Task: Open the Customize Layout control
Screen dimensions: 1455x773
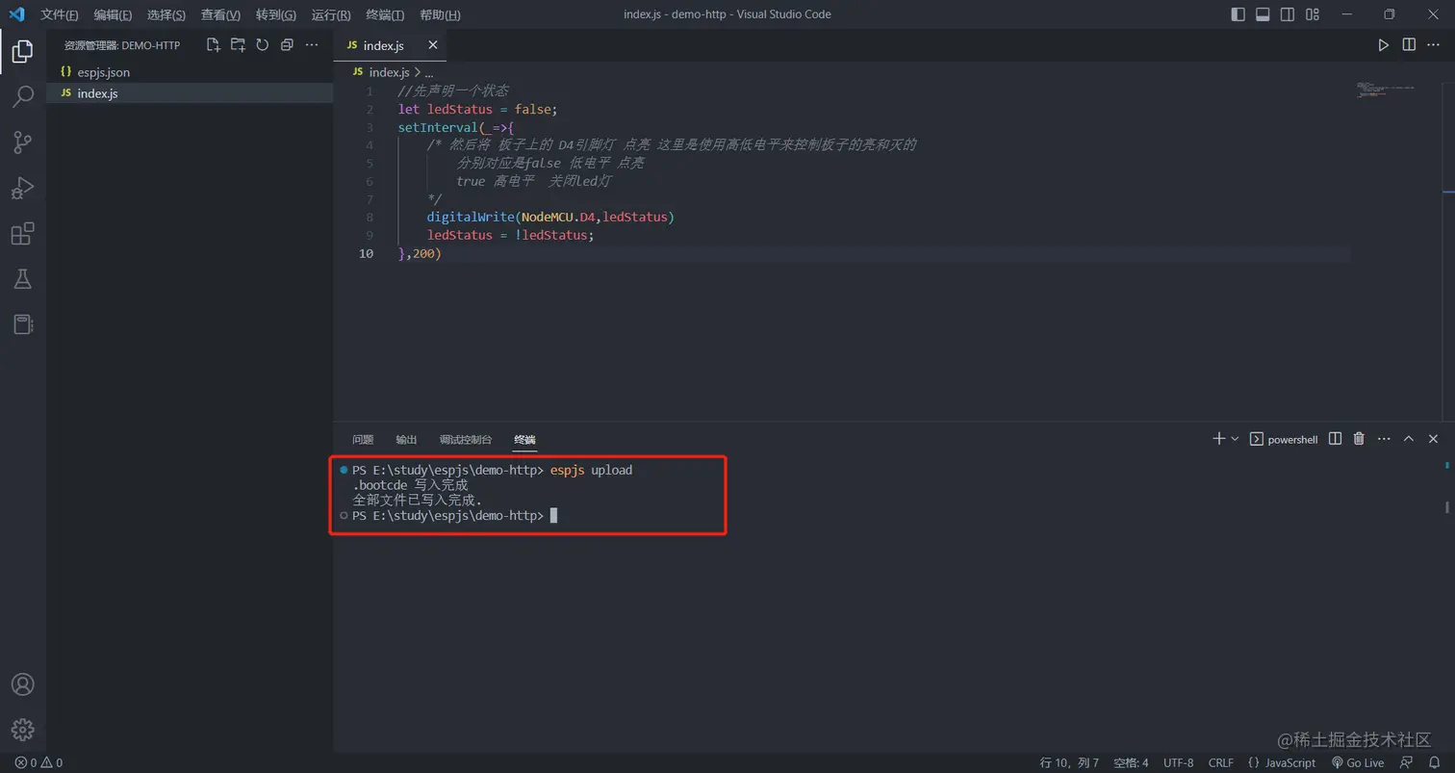Action: (1313, 14)
